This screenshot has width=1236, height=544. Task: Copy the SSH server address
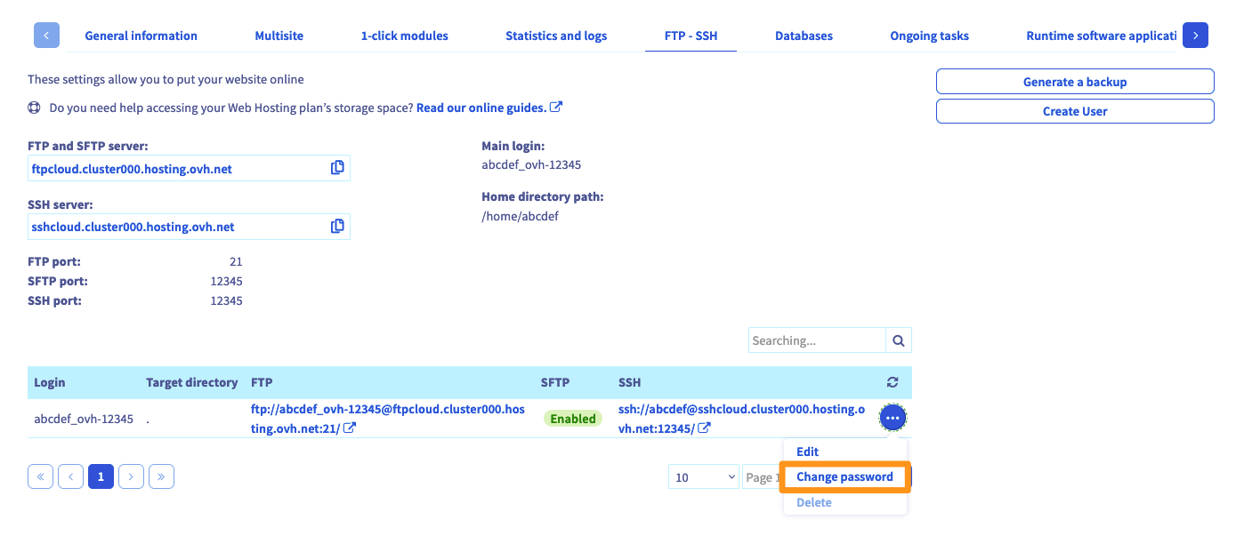pos(337,227)
